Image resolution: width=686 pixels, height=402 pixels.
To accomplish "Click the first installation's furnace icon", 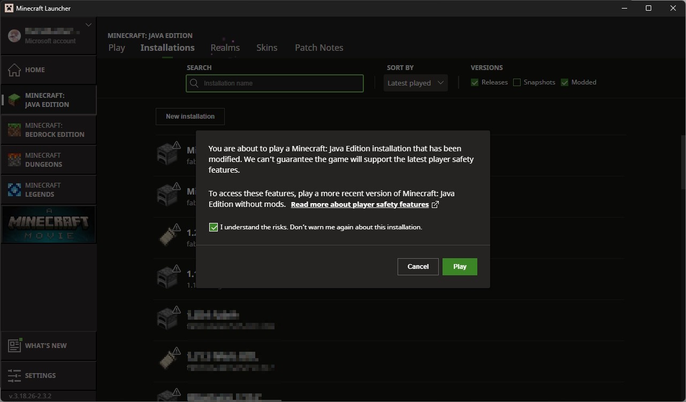I will [168, 153].
